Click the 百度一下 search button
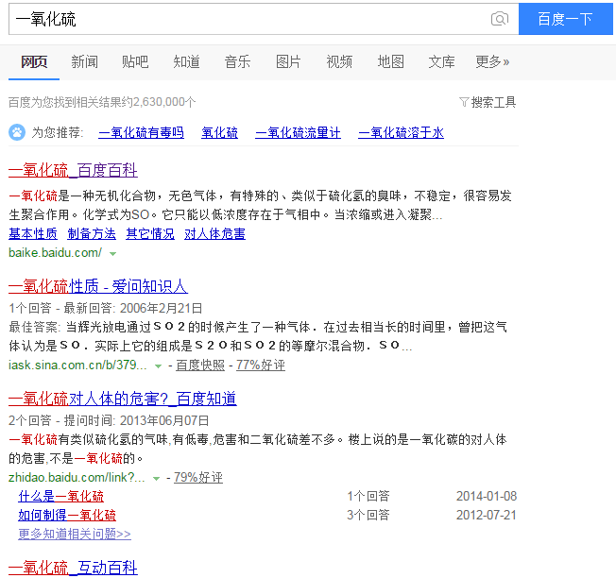This screenshot has height=578, width=616. (x=565, y=19)
